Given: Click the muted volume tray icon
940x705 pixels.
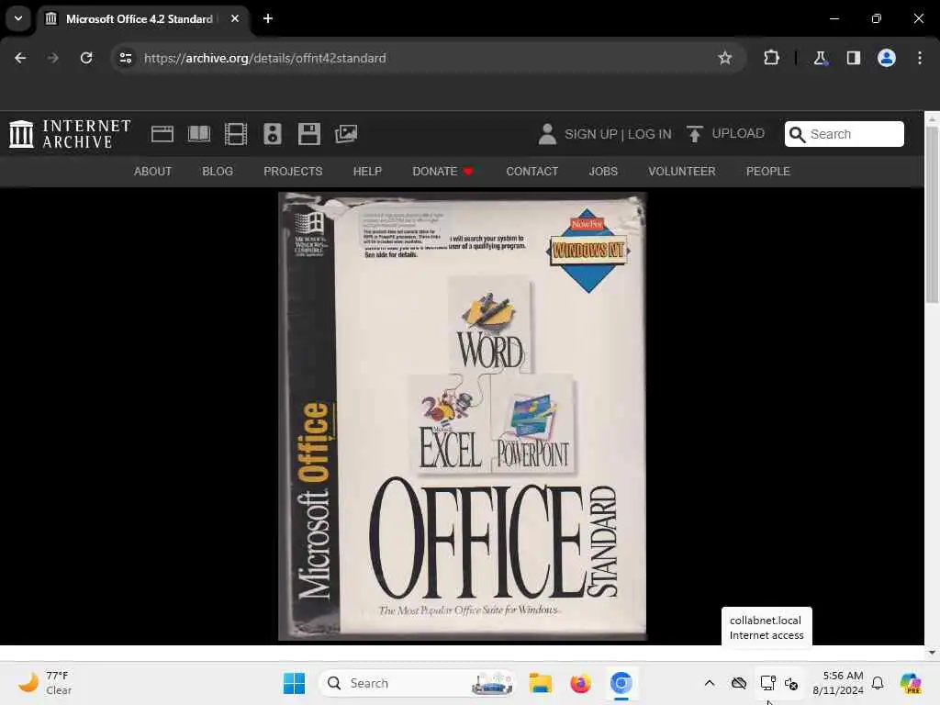Looking at the screenshot, I should point(791,683).
